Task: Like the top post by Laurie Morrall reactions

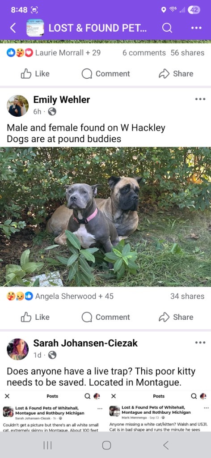Action: pyautogui.click(x=35, y=74)
